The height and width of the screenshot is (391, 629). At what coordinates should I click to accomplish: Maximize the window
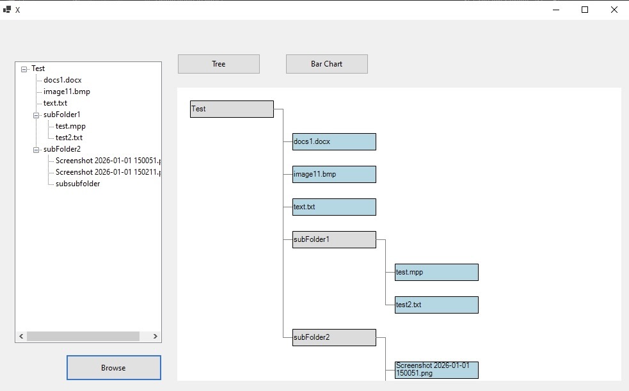[585, 10]
